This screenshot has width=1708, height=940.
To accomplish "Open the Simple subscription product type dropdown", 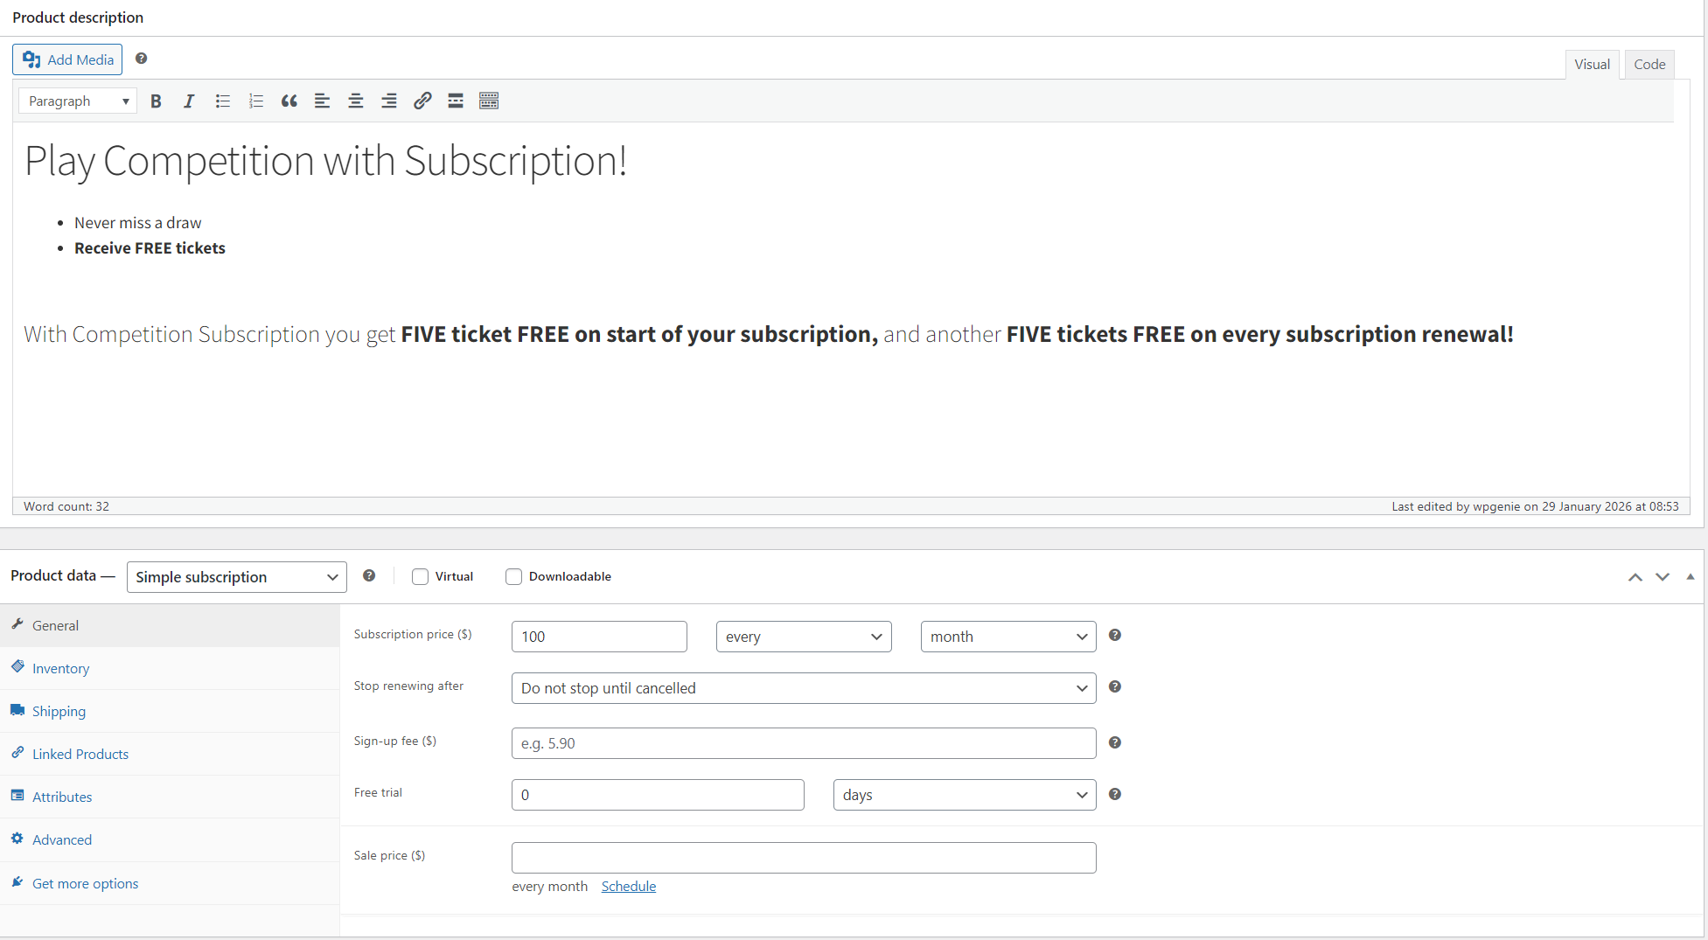I will pyautogui.click(x=236, y=577).
